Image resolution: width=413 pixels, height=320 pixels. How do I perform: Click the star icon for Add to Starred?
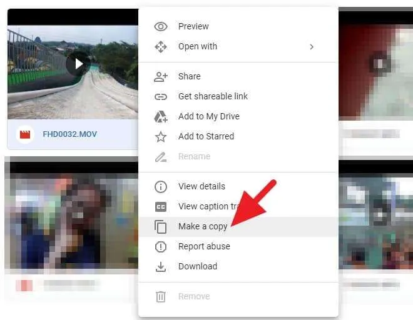(x=161, y=137)
